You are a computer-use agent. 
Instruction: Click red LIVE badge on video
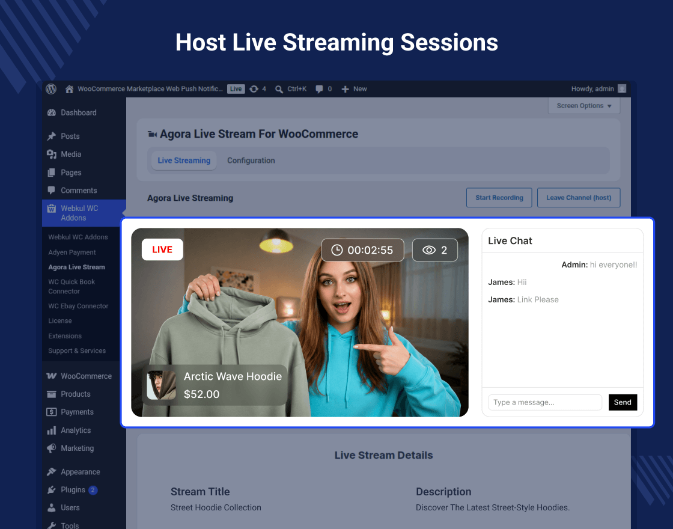click(x=162, y=249)
